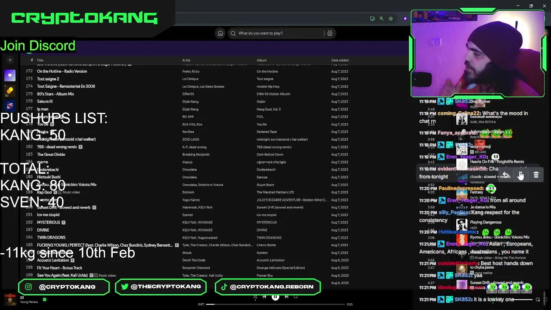Screen dimensions: 551x310
Task: Skip to the previous track
Action: point(264,297)
